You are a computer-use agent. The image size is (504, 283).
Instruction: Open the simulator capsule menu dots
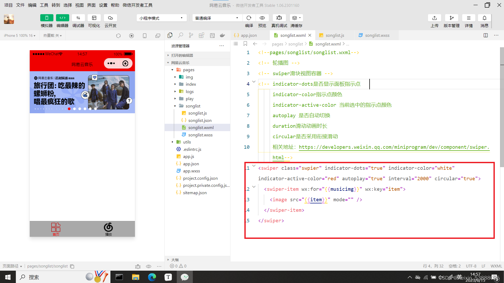coord(111,63)
